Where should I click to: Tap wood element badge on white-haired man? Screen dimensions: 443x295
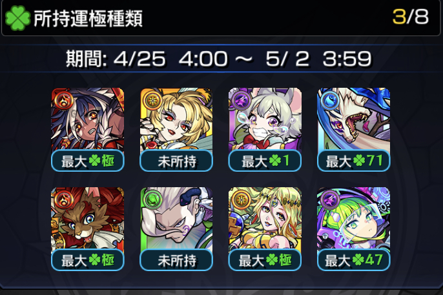[153, 199]
